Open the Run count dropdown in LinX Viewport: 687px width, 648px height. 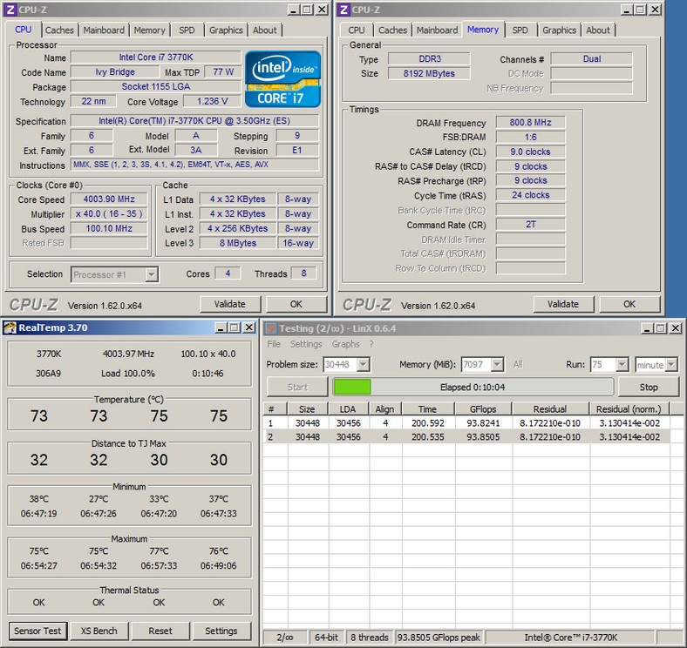click(x=621, y=365)
